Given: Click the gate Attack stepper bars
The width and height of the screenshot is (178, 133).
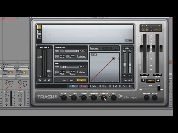Looking at the screenshot, I should (57, 72).
